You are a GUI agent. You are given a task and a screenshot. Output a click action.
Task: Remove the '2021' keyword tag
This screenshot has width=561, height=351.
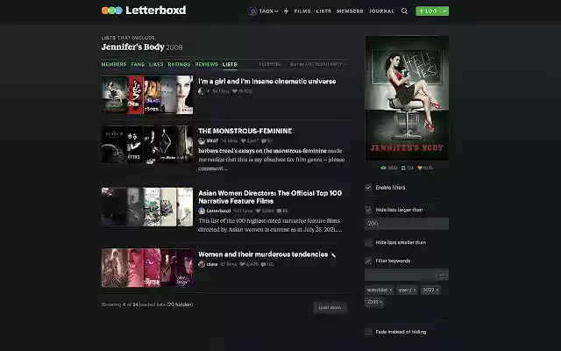click(x=380, y=302)
